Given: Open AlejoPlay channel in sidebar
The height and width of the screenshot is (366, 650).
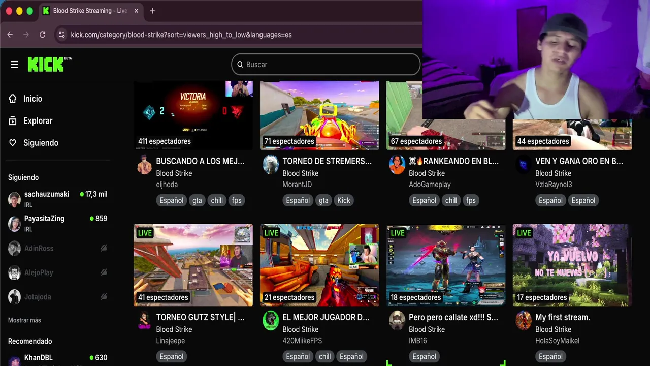Looking at the screenshot, I should 57,272.
